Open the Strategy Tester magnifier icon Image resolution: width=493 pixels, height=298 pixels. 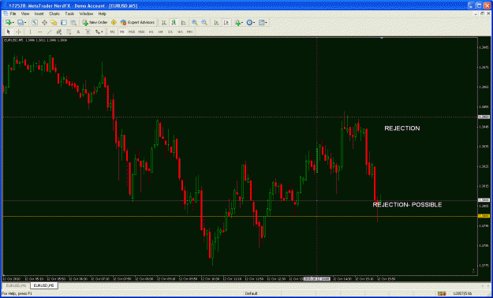pyautogui.click(x=73, y=23)
